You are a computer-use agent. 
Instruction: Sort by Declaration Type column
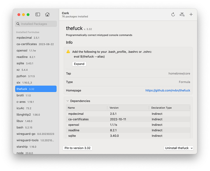(x=169, y=108)
